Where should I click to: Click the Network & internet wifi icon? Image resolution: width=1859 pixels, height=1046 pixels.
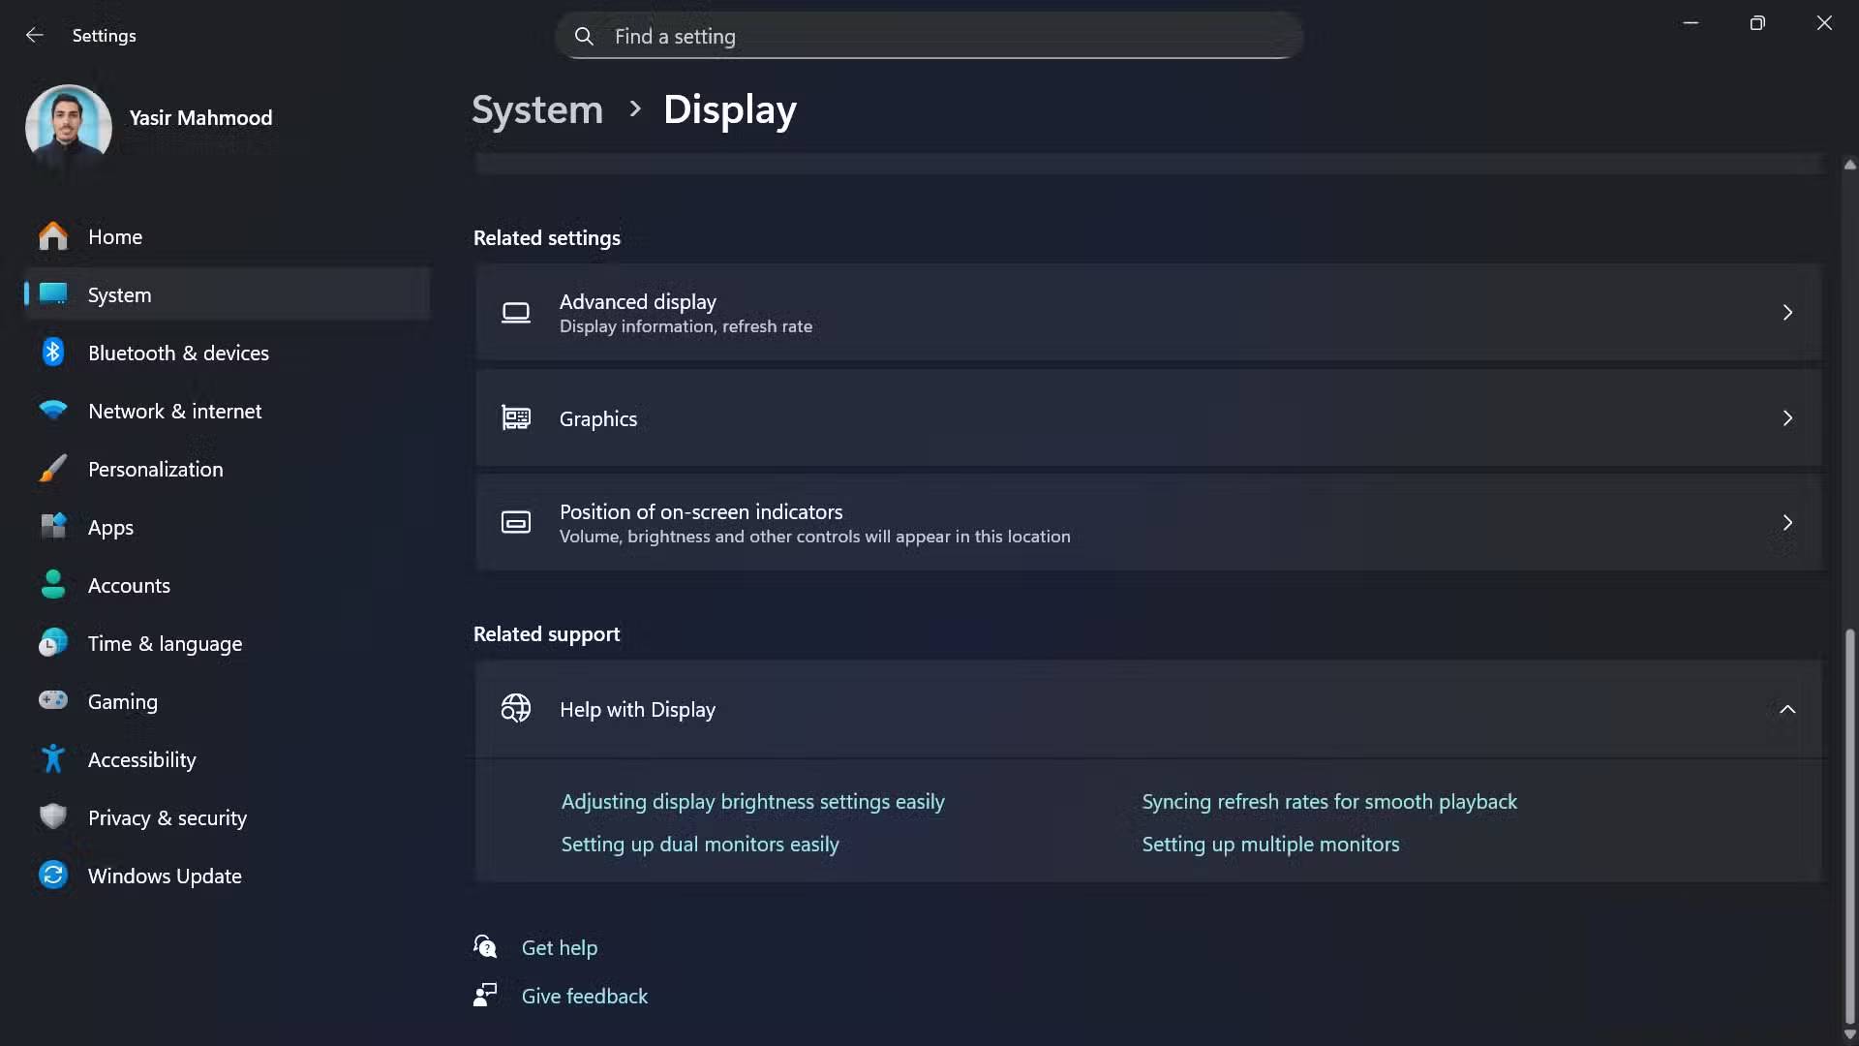(53, 411)
